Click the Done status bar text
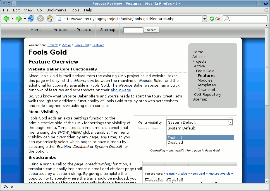Screen dimensions: 270x191 pos(8,186)
